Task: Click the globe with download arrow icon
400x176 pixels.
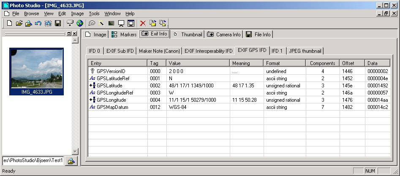Action: click(x=80, y=24)
